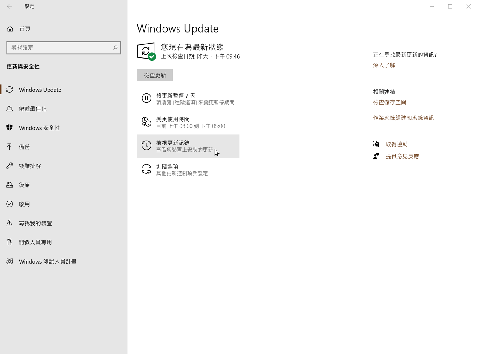478x354 pixels.
Task: Open 作業系統組建和系統資訊 link
Action: click(x=403, y=118)
